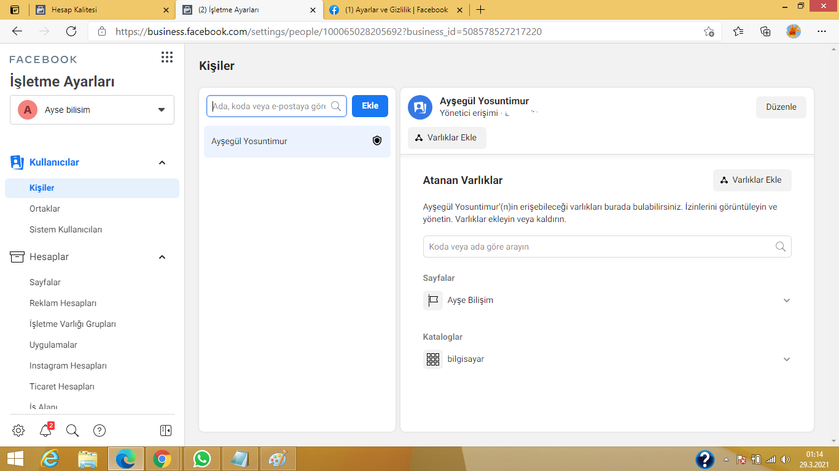Open Reklam Hesapları in the sidebar

(x=63, y=304)
